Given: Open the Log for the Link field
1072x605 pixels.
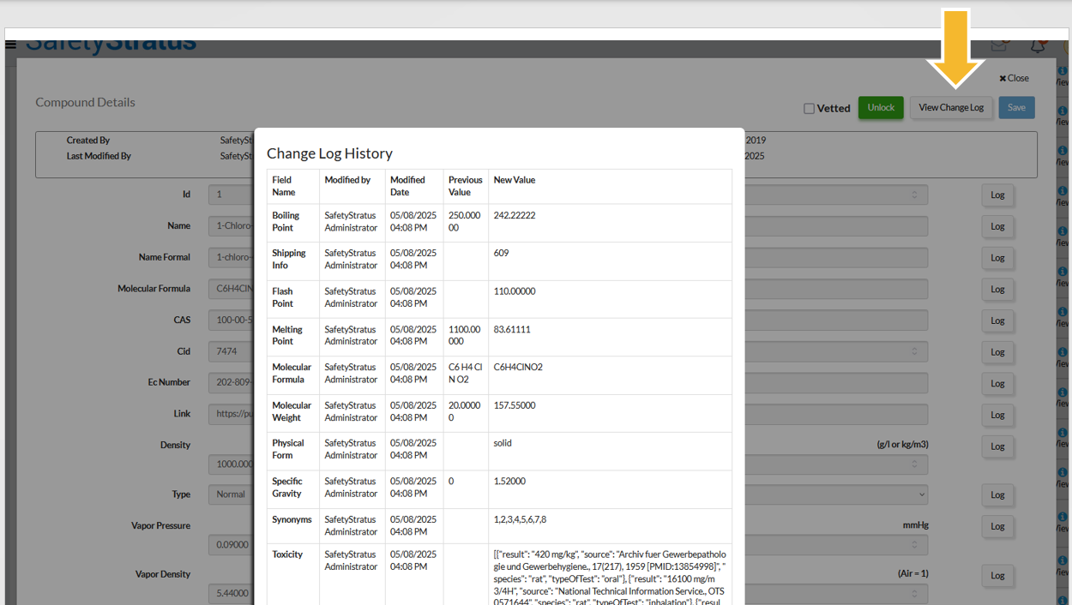Looking at the screenshot, I should [x=997, y=415].
